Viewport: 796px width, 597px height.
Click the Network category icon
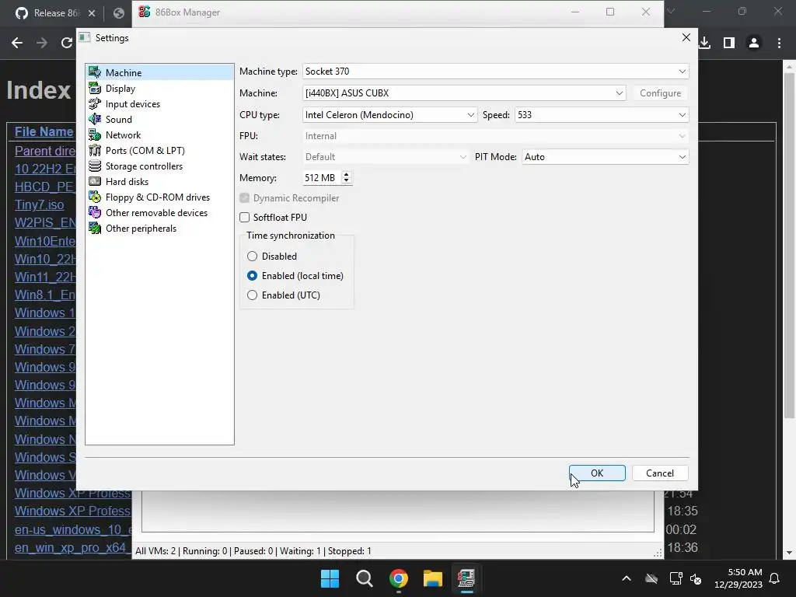coord(95,135)
